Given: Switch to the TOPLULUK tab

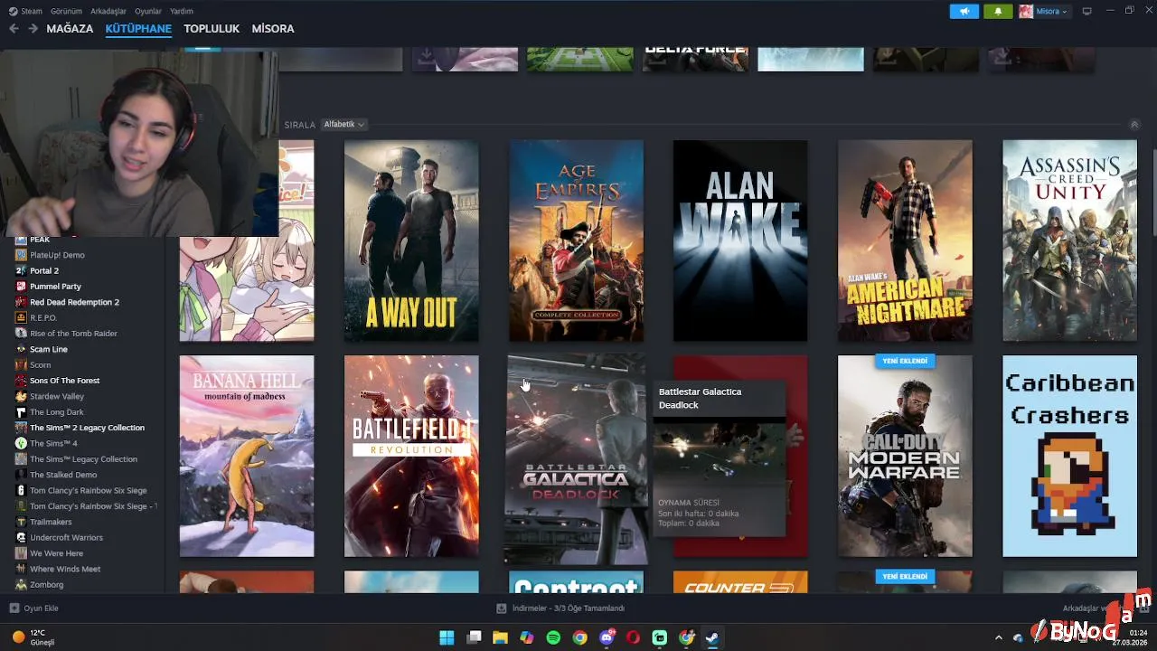Looking at the screenshot, I should pyautogui.click(x=212, y=29).
